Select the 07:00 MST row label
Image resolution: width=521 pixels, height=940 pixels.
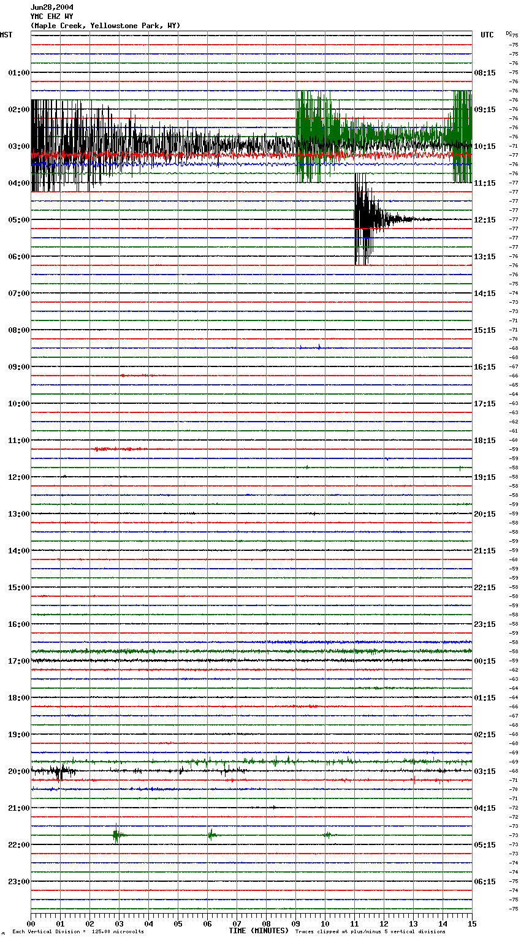(19, 293)
